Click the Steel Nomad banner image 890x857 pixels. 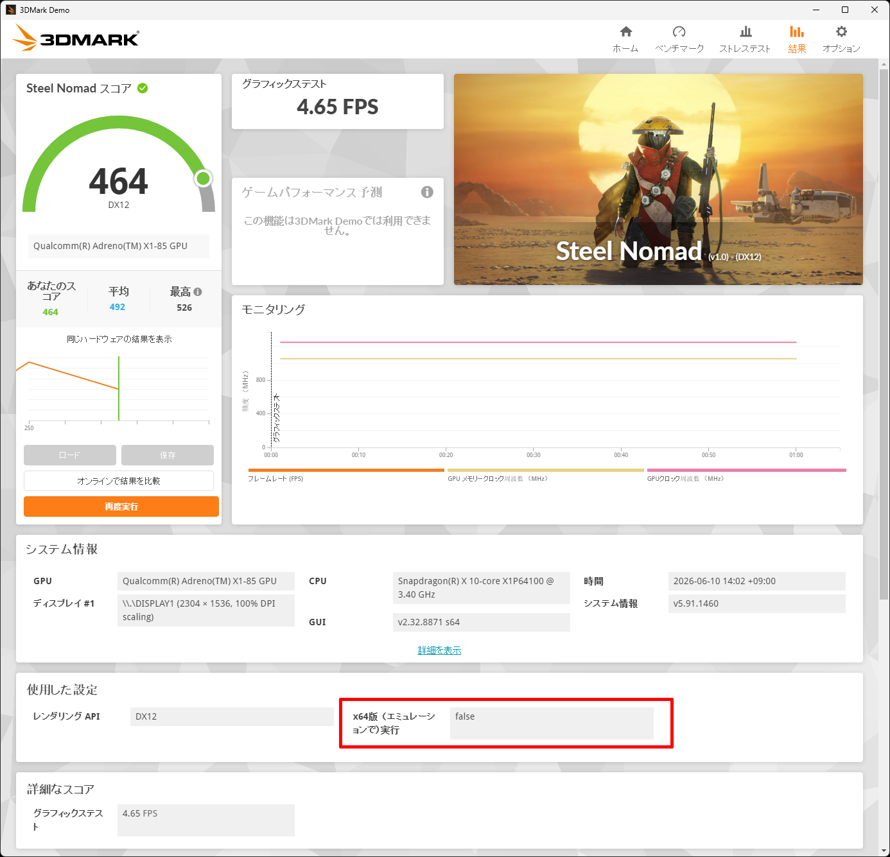point(658,179)
